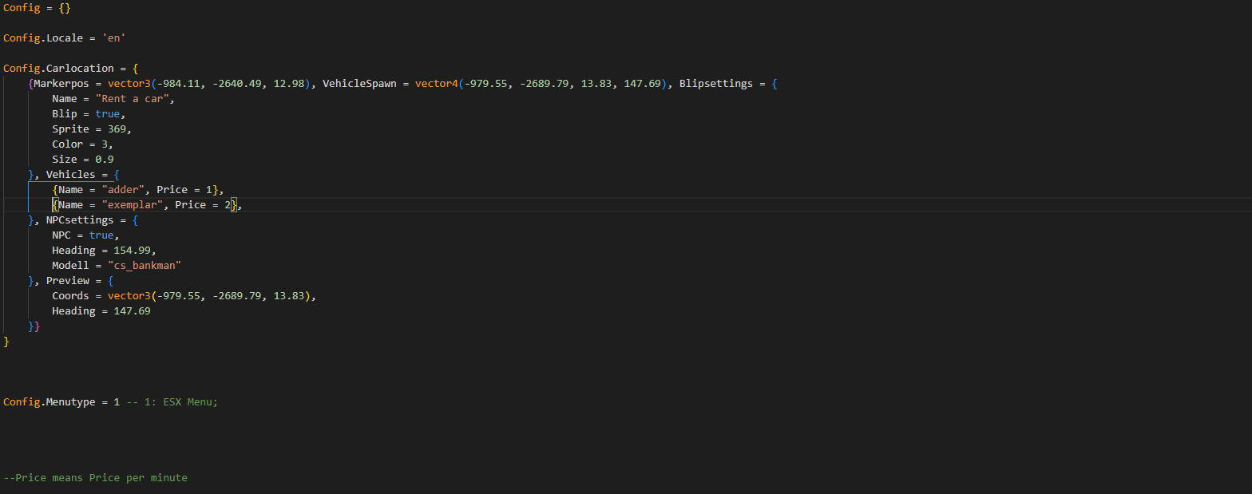Viewport: 1252px width, 494px height.
Task: Click the vector3(-984.11, -2640.49, 12.98) value
Action: pyautogui.click(x=209, y=84)
